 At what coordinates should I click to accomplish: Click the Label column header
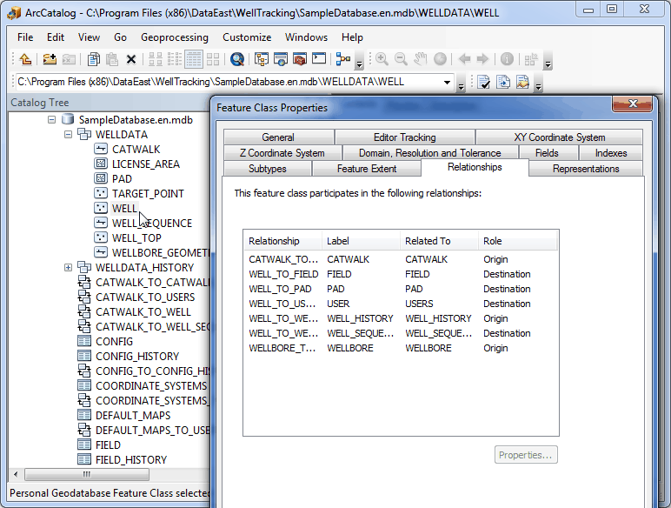point(361,241)
